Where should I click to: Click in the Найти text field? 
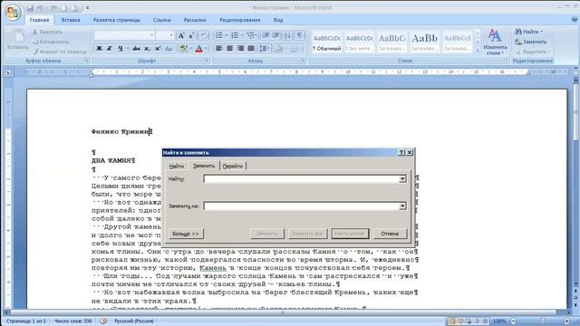click(x=302, y=179)
